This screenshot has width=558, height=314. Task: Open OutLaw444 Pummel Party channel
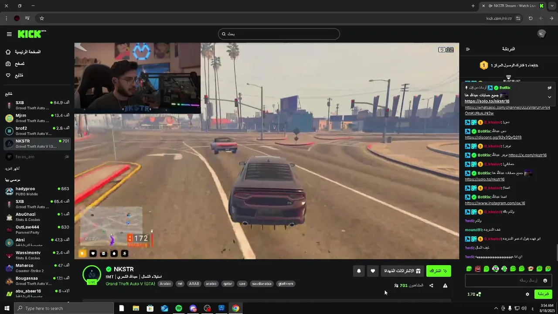pos(37,229)
